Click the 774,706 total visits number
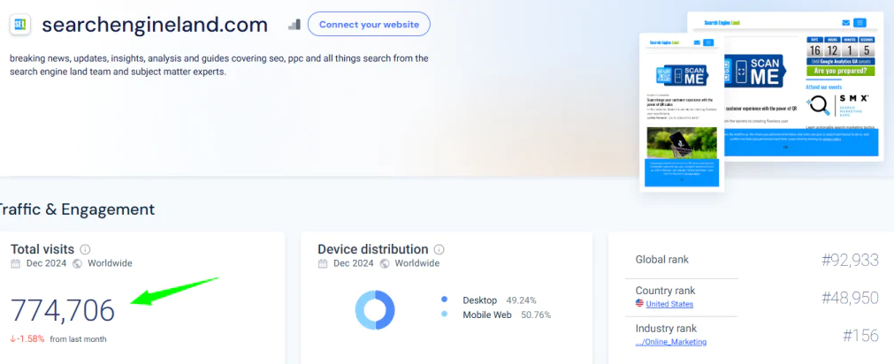894x364 pixels. pos(63,310)
